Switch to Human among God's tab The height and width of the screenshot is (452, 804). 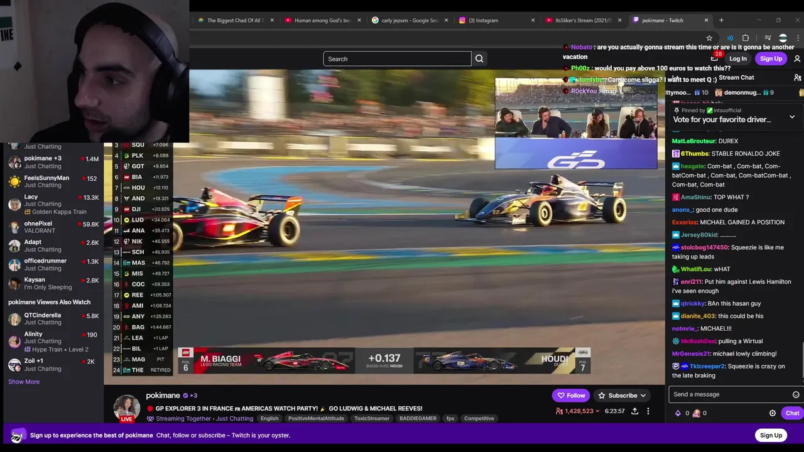click(322, 20)
